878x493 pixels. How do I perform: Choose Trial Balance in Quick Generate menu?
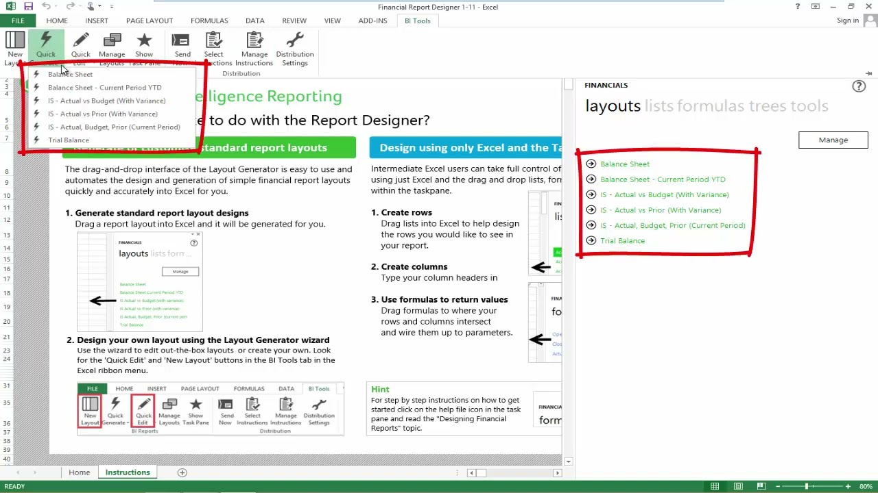click(x=113, y=140)
